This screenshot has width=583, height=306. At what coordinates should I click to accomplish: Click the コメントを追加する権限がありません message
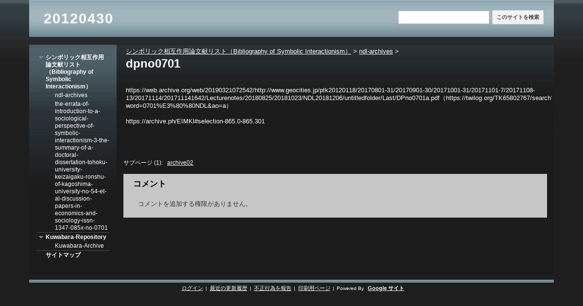(194, 204)
